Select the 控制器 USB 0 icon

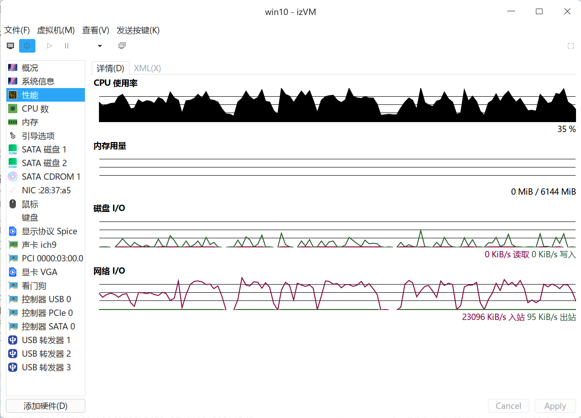(x=13, y=300)
